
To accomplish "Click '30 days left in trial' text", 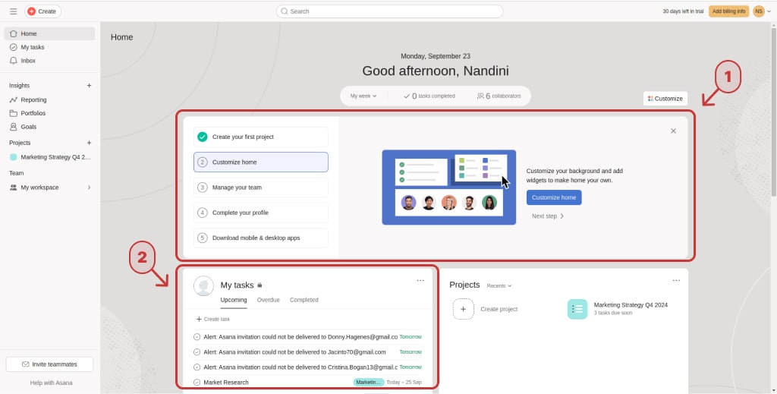I will 683,11.
